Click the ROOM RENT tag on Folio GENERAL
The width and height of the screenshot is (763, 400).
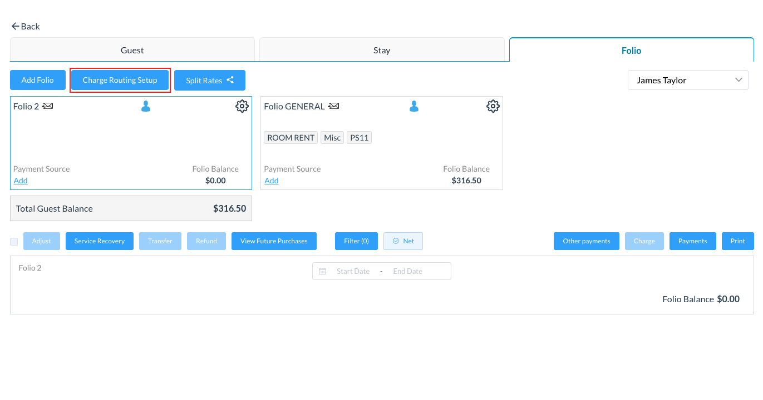(x=291, y=138)
